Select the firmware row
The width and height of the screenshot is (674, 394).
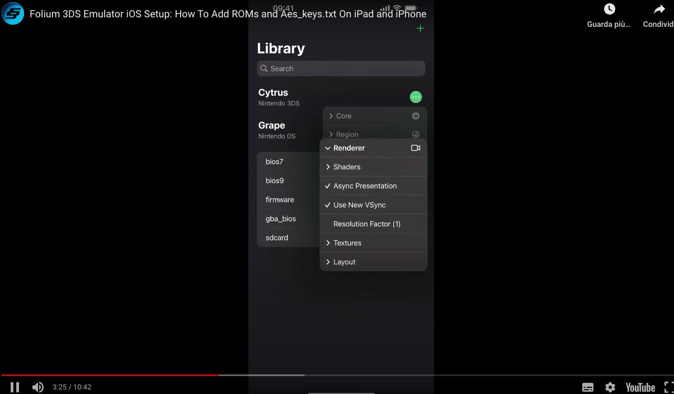coord(289,199)
